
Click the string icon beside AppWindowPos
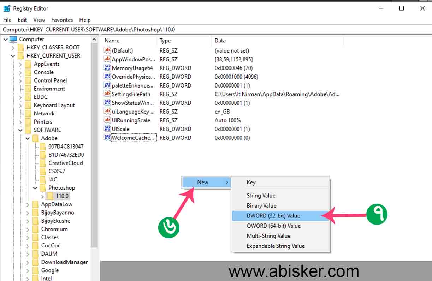(x=107, y=59)
